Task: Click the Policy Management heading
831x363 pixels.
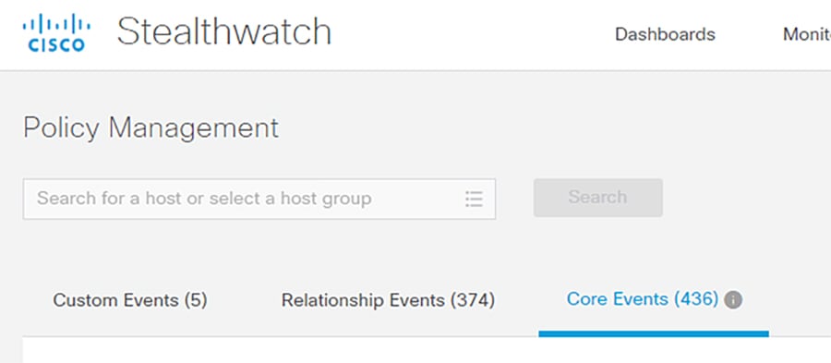Action: [151, 128]
